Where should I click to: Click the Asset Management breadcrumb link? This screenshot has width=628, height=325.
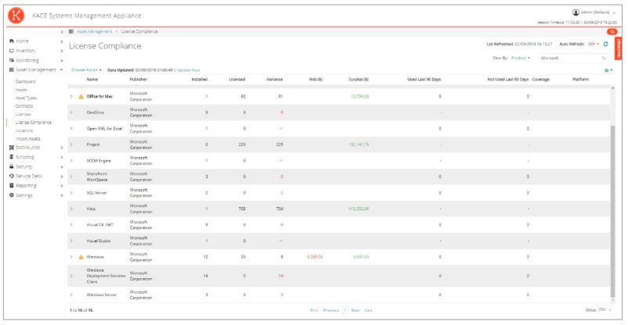tap(95, 31)
